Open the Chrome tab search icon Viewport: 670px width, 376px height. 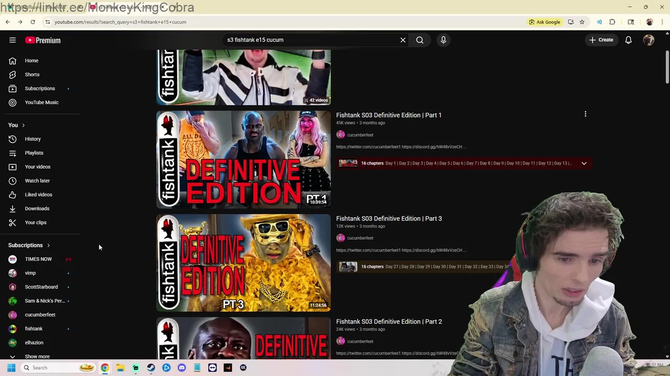tap(631, 22)
